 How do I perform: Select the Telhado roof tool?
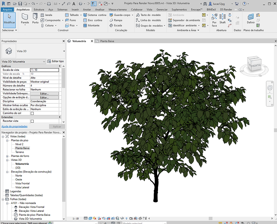tap(72, 15)
